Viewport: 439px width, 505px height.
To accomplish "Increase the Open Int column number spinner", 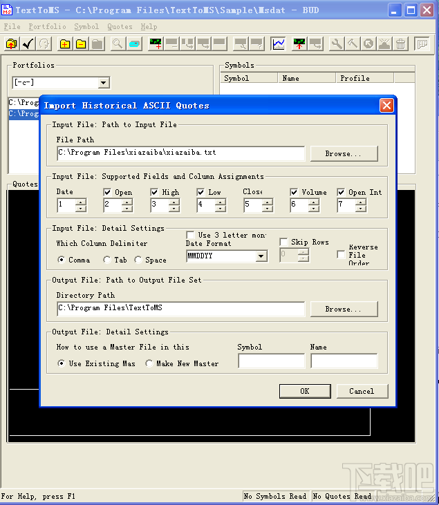I will (x=361, y=202).
